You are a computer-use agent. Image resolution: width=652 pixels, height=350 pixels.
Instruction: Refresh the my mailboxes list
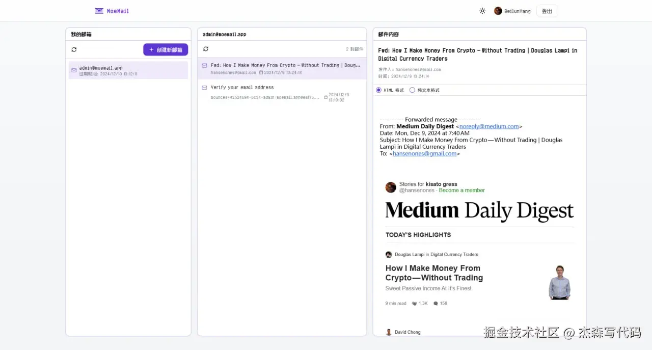[x=74, y=49]
